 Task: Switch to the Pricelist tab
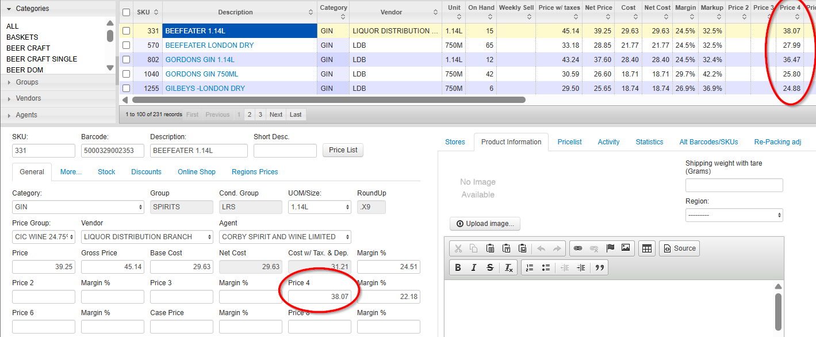[x=570, y=142]
